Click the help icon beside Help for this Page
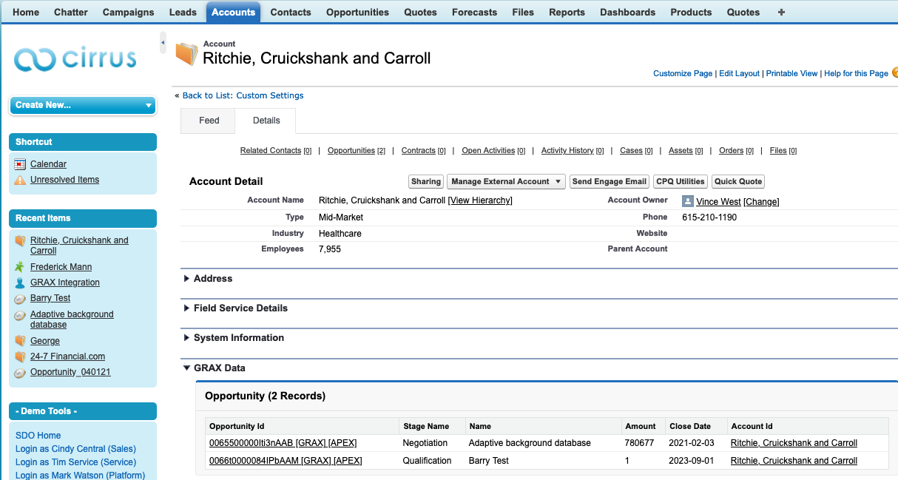The image size is (898, 480). click(895, 72)
